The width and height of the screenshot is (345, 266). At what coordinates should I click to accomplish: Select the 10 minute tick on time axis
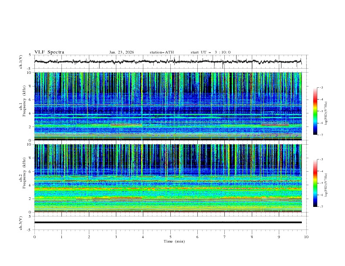pyautogui.click(x=306, y=236)
